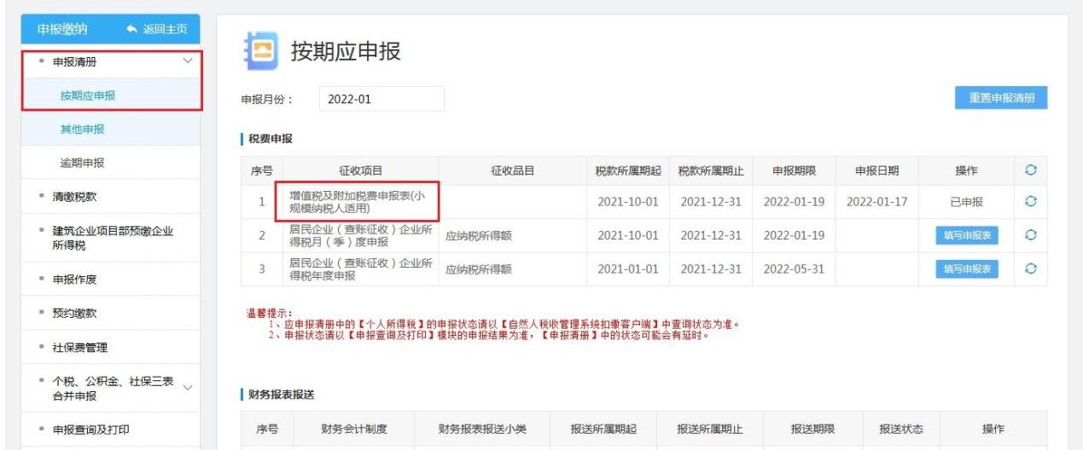Image resolution: width=1083 pixels, height=450 pixels.
Task: Open the 申报月份 2022-01 month picker
Action: pyautogui.click(x=381, y=99)
